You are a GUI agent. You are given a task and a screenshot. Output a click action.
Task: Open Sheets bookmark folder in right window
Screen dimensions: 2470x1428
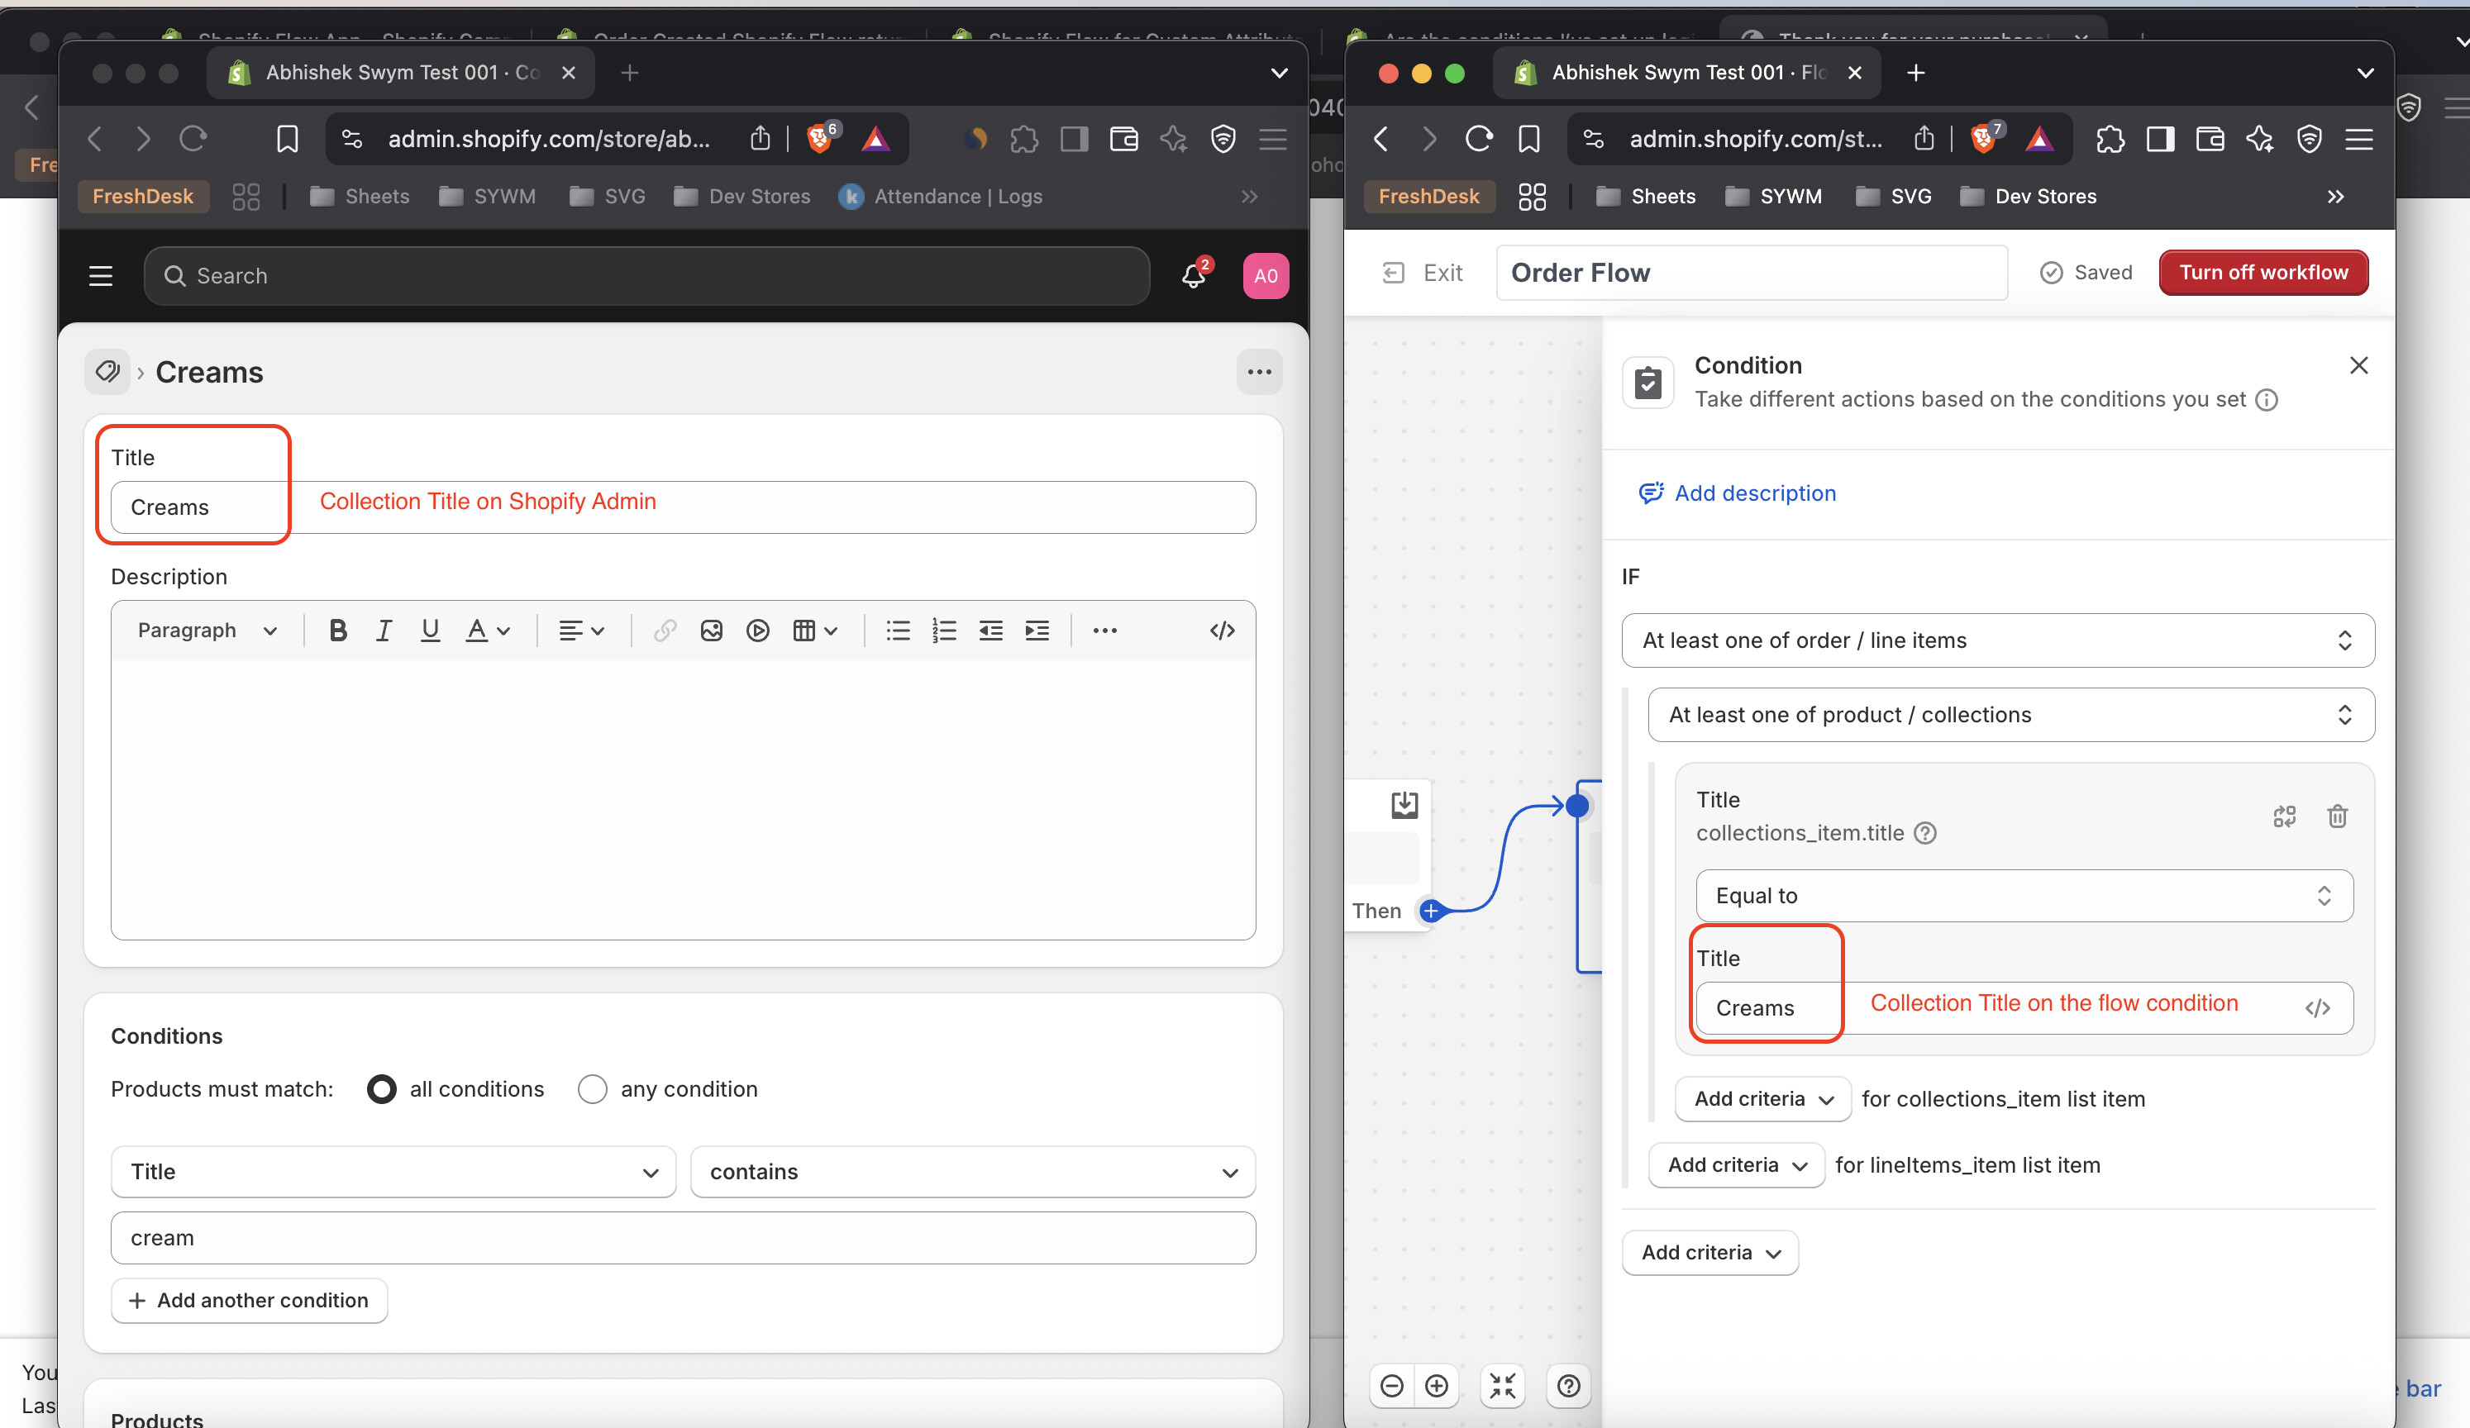[1646, 196]
